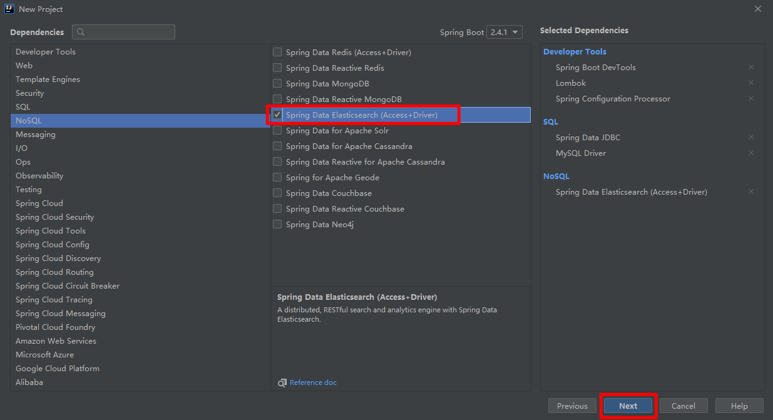Check Spring Data for Apache Cassandra
The width and height of the screenshot is (773, 420).
coord(277,146)
